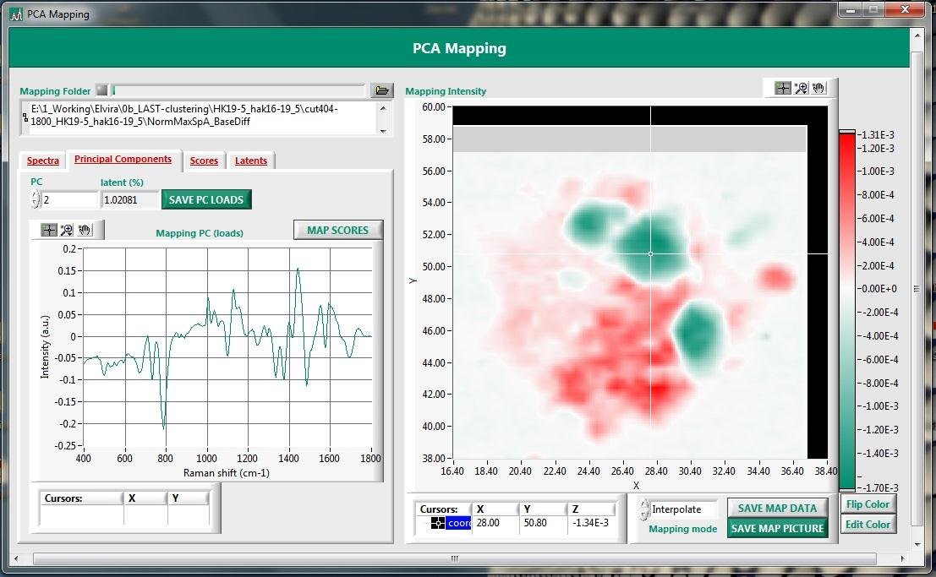Open the folder browse icon next to Mapping Folder
This screenshot has height=577, width=936.
pos(381,90)
